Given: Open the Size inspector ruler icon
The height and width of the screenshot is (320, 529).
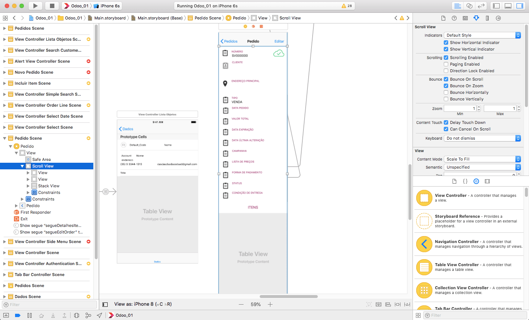Looking at the screenshot, I should [487, 18].
